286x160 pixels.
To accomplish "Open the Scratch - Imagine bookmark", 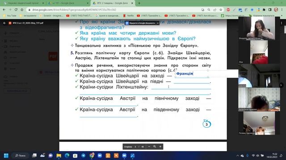I will pyautogui.click(x=51, y=16).
